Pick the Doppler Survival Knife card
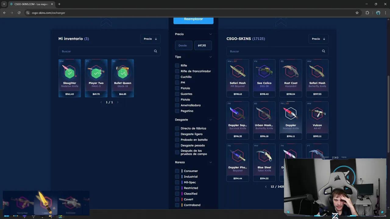The image size is (390, 219). (x=238, y=120)
